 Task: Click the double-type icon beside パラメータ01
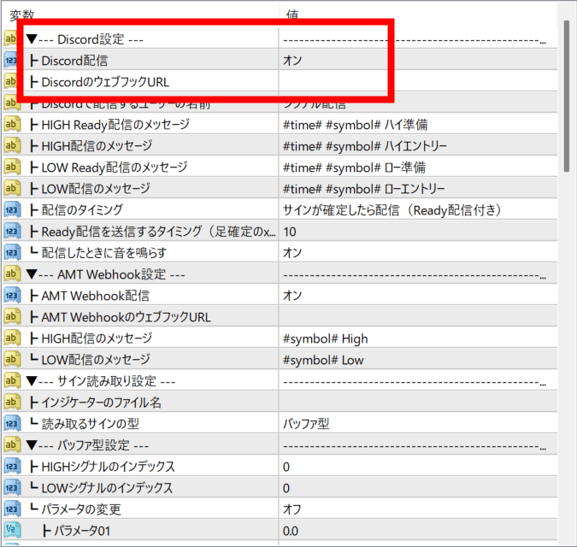click(x=12, y=530)
